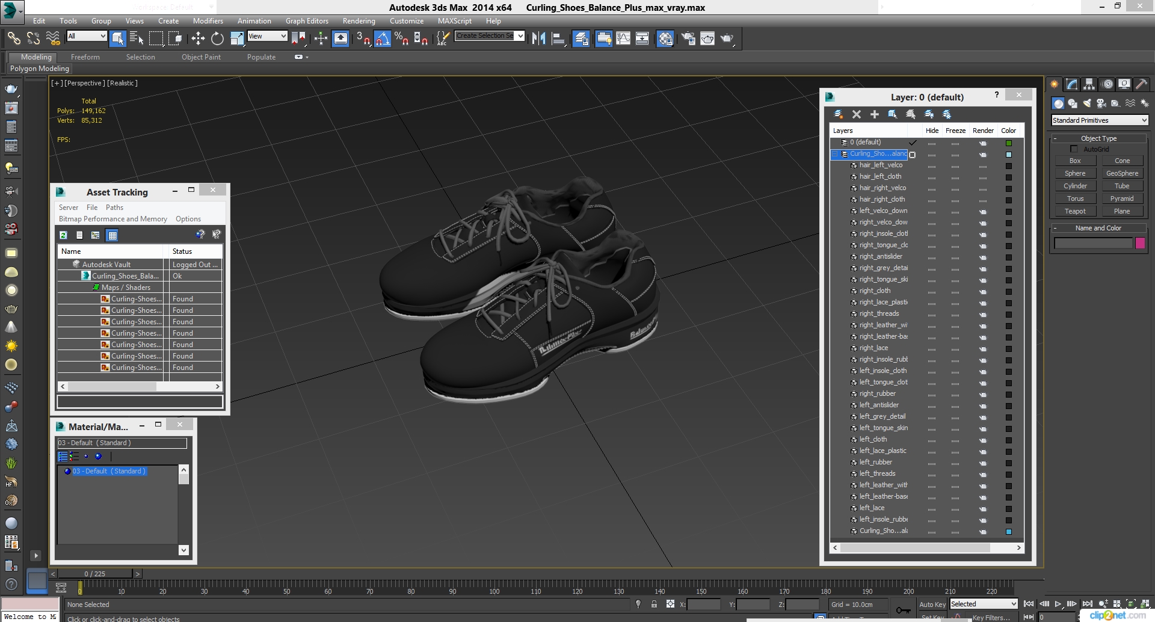Open the All selection filter dropdown
This screenshot has height=622, width=1155.
(87, 36)
